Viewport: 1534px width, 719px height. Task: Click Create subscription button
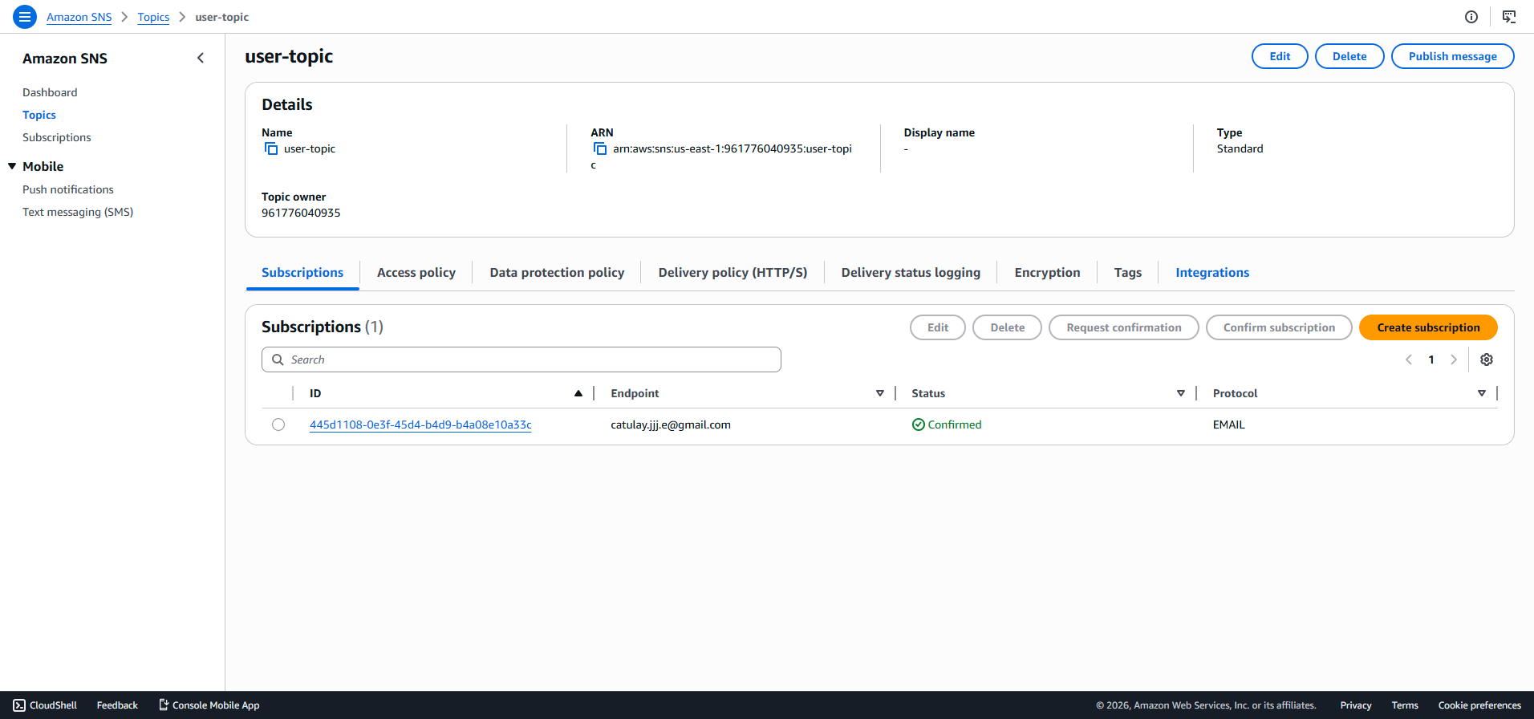[x=1428, y=327]
